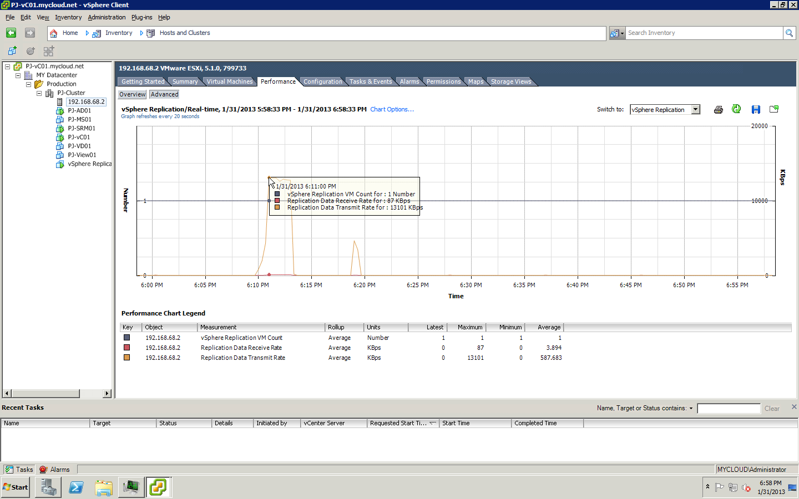Image resolution: width=799 pixels, height=499 pixels.
Task: Click Clear in the Recent Tasks bar
Action: [771, 408]
